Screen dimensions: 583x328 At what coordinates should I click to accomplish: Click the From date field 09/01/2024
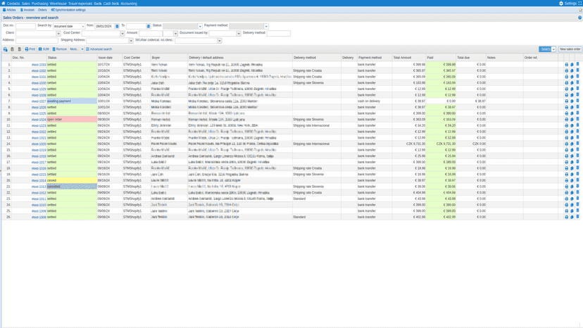pyautogui.click(x=104, y=26)
